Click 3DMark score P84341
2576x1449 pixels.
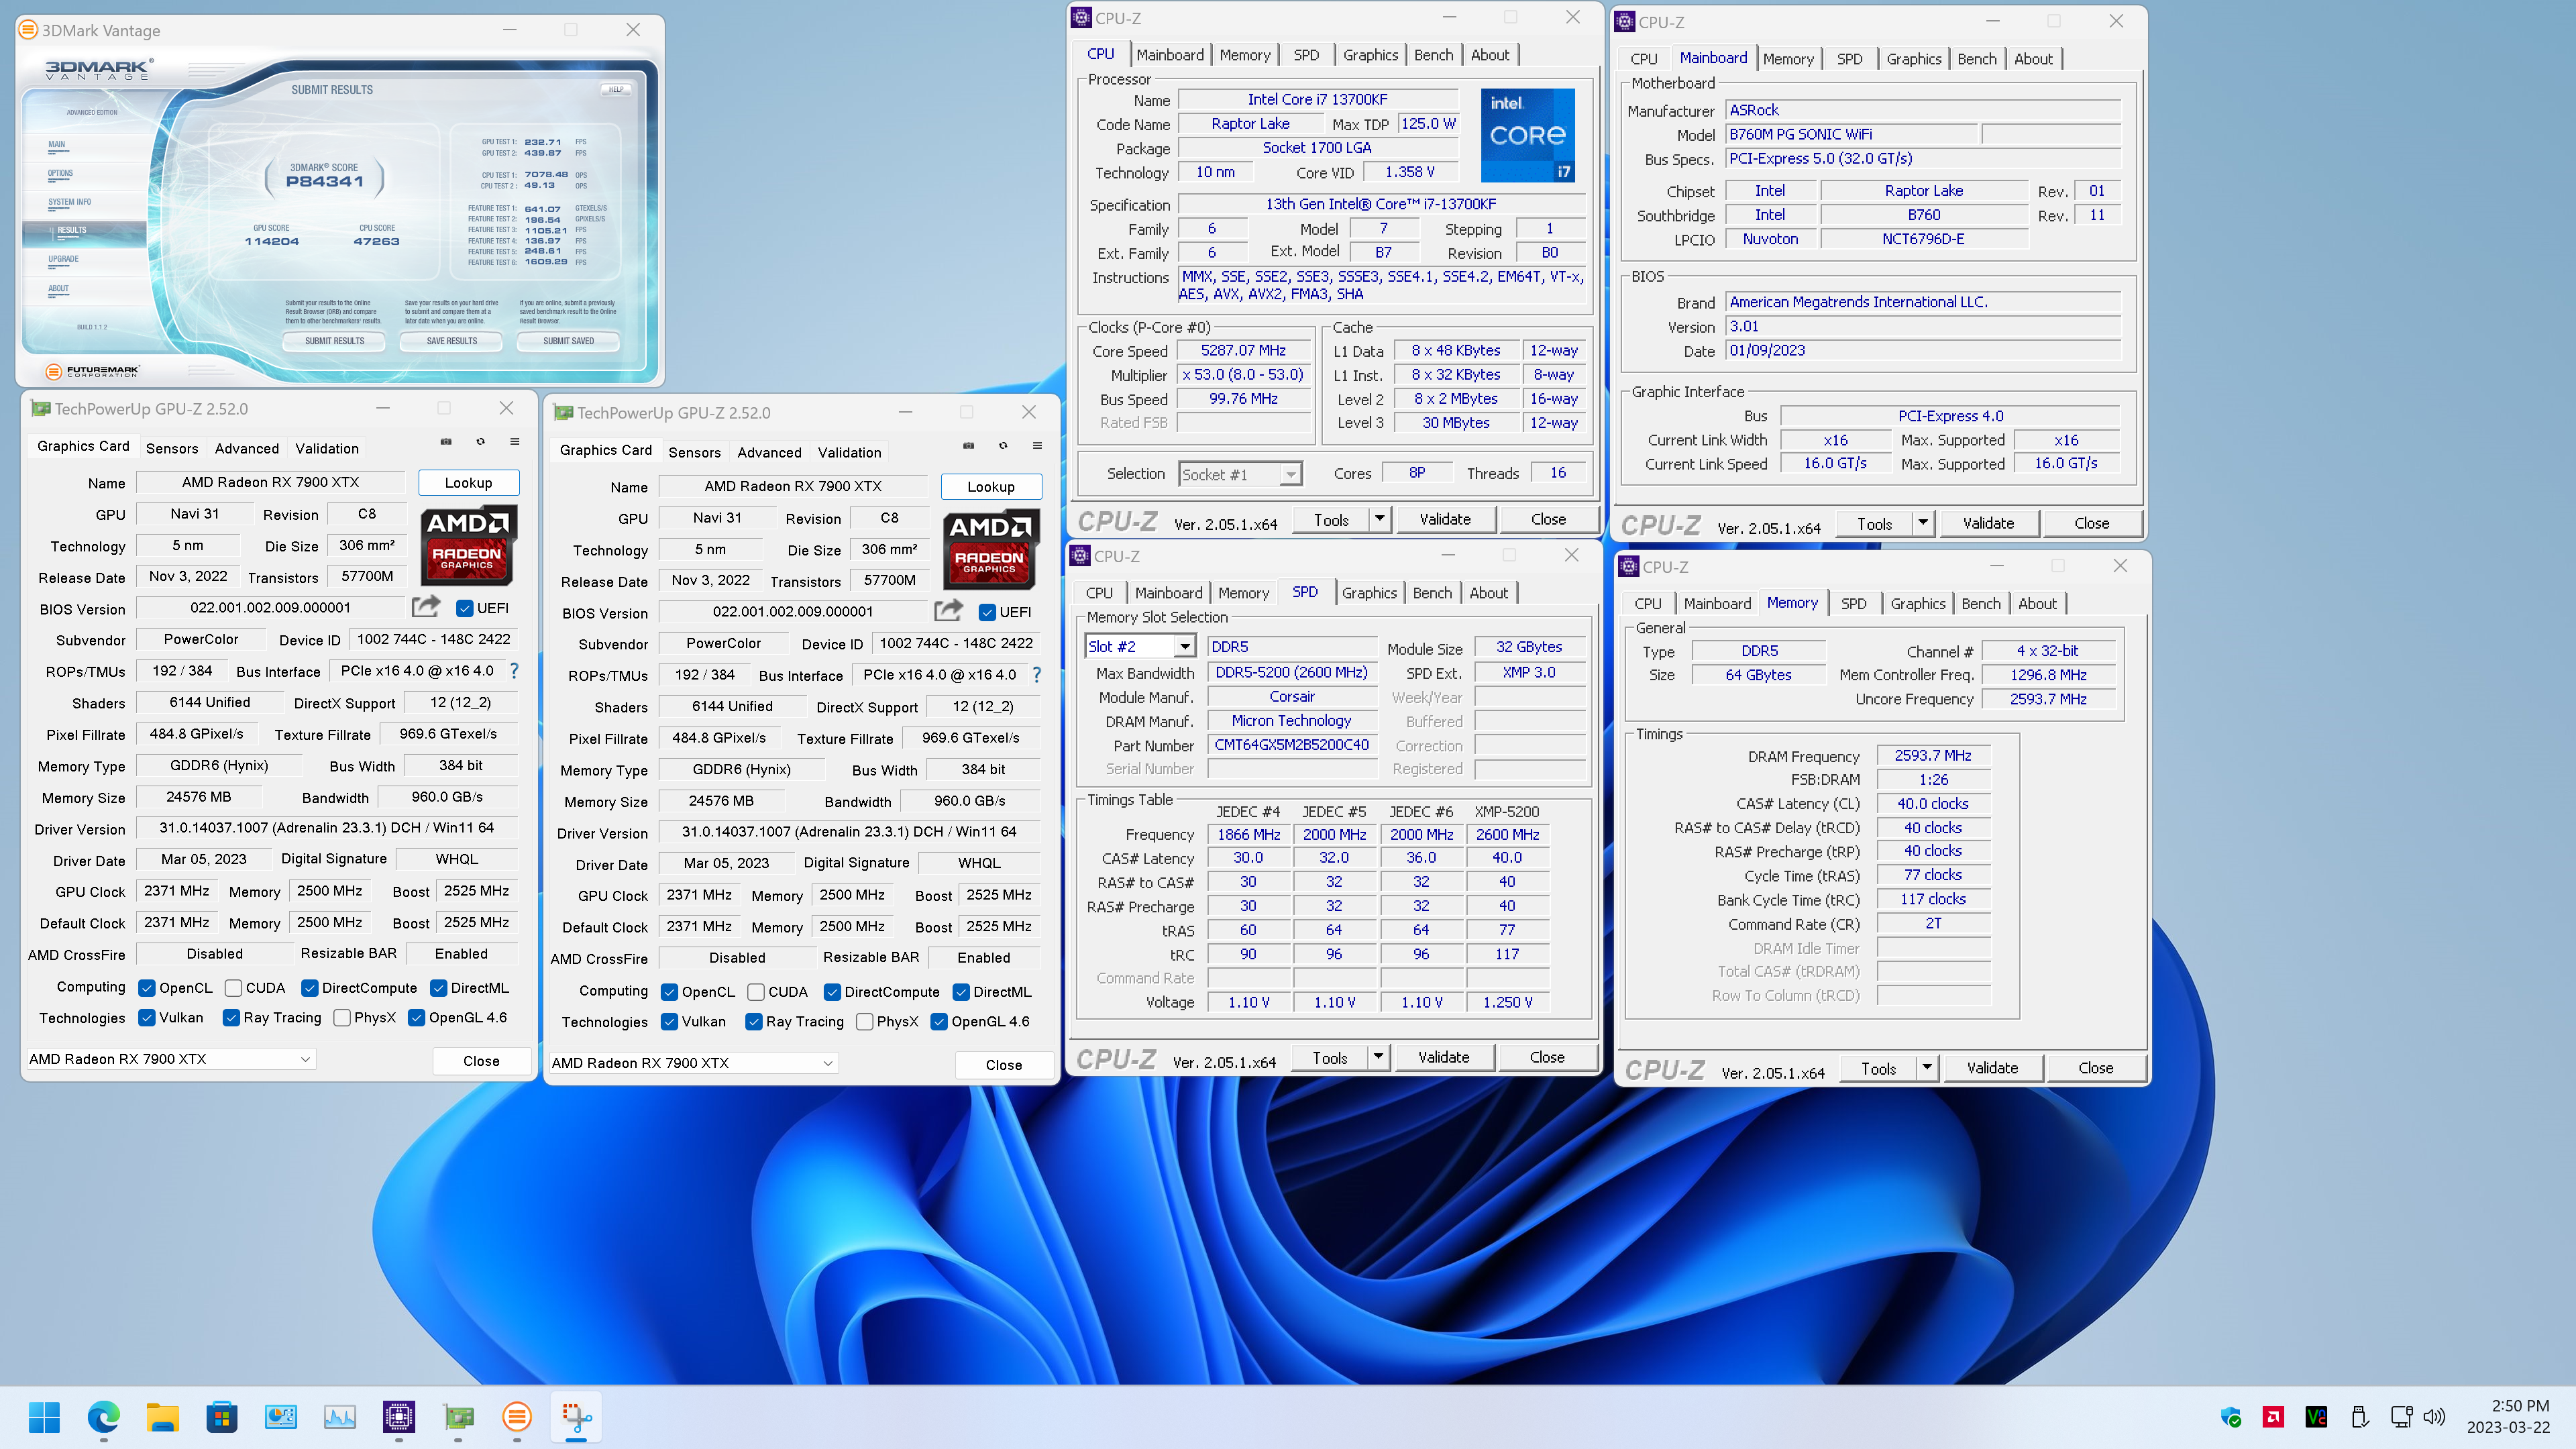325,181
